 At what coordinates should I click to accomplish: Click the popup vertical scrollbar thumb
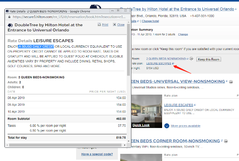[x=129, y=49]
